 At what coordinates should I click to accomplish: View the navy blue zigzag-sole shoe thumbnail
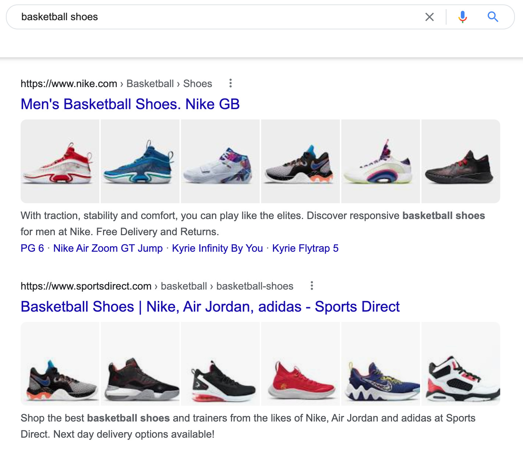[381, 364]
